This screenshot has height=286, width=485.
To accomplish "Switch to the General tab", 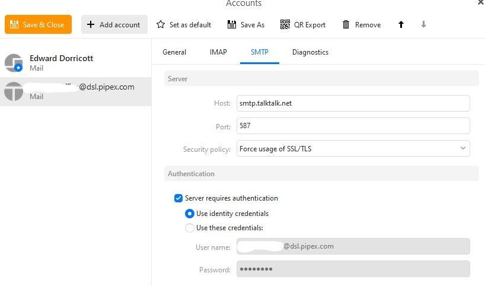I will point(174,52).
